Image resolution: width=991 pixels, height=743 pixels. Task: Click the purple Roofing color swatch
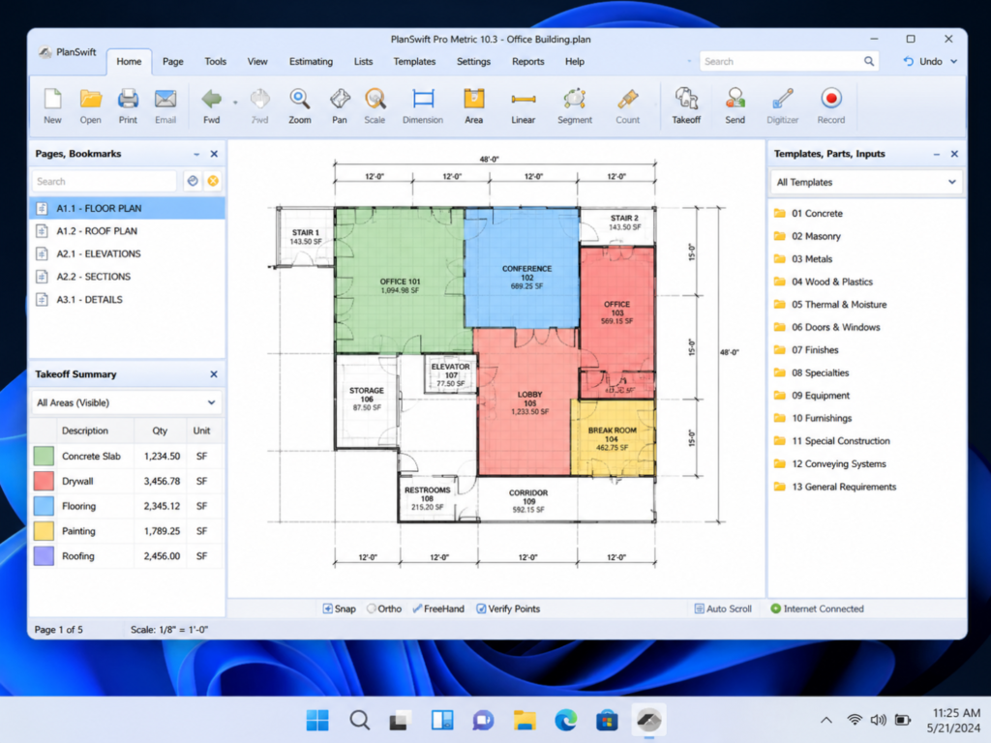44,556
